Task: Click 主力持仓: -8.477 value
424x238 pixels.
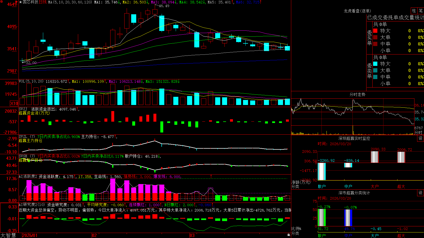Action: (98, 137)
